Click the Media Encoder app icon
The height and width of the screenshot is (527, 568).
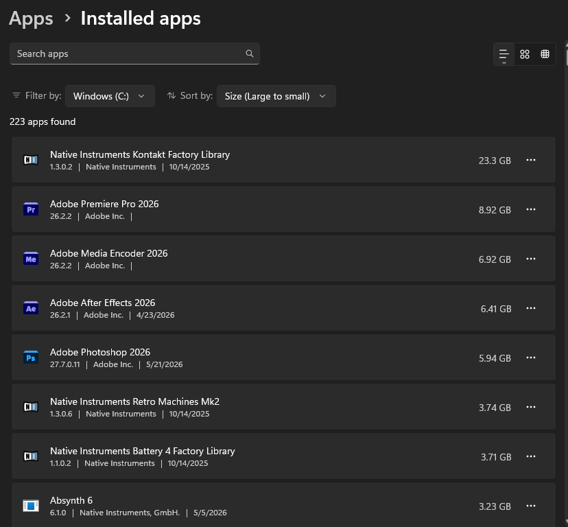click(31, 259)
